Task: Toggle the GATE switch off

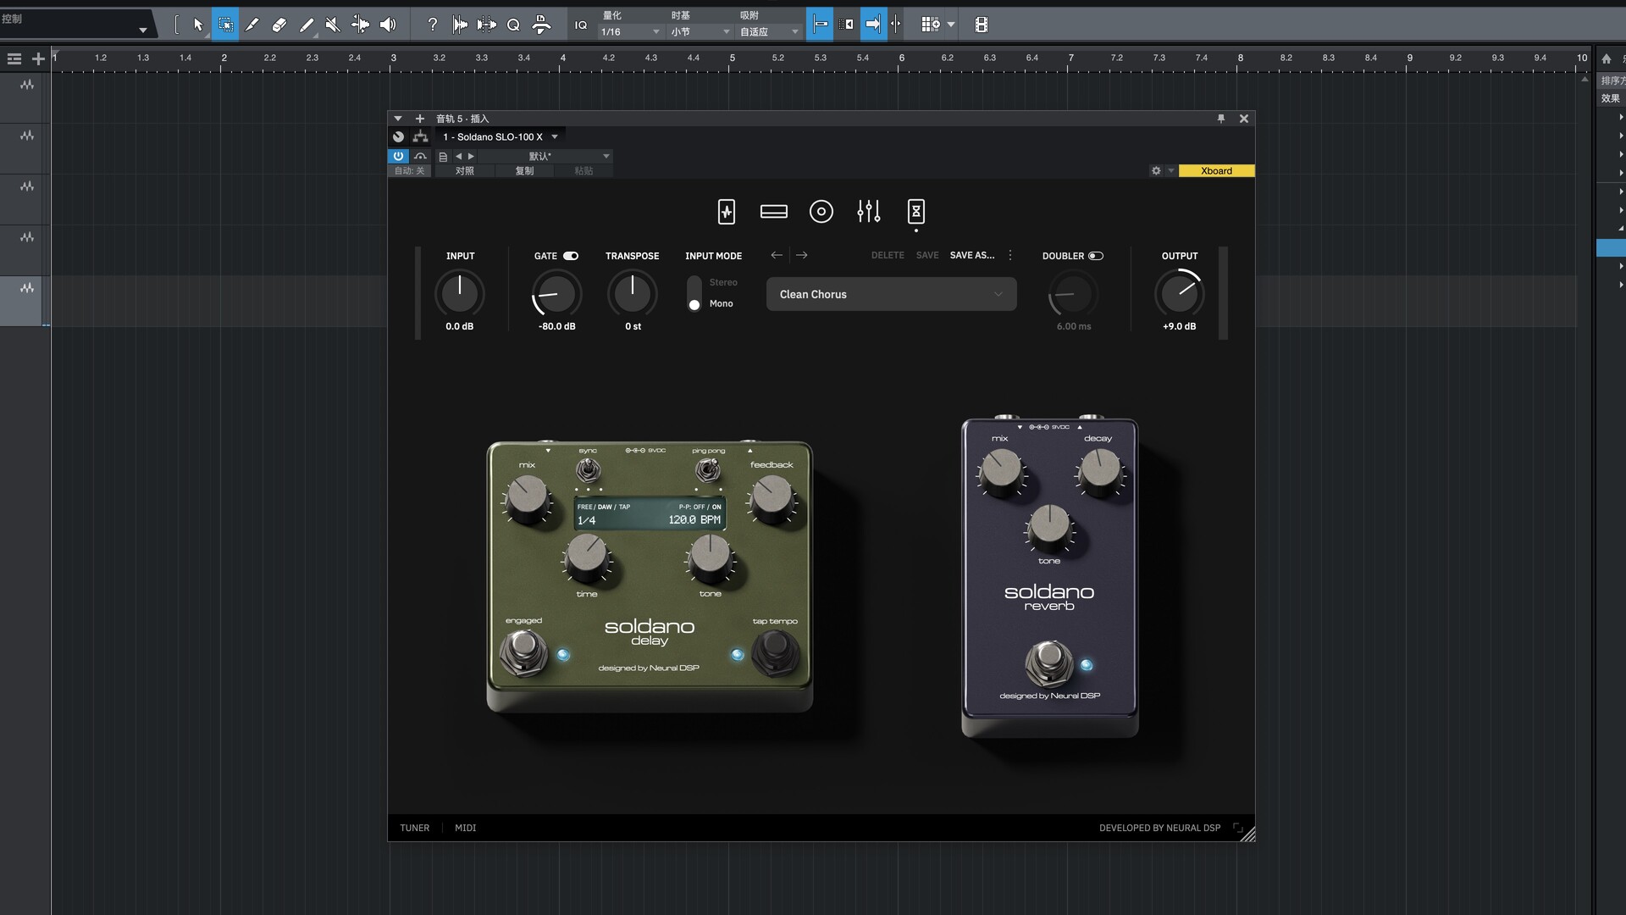Action: (571, 256)
